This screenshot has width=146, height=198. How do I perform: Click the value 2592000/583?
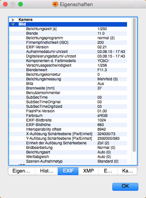pyautogui.click(x=108, y=139)
